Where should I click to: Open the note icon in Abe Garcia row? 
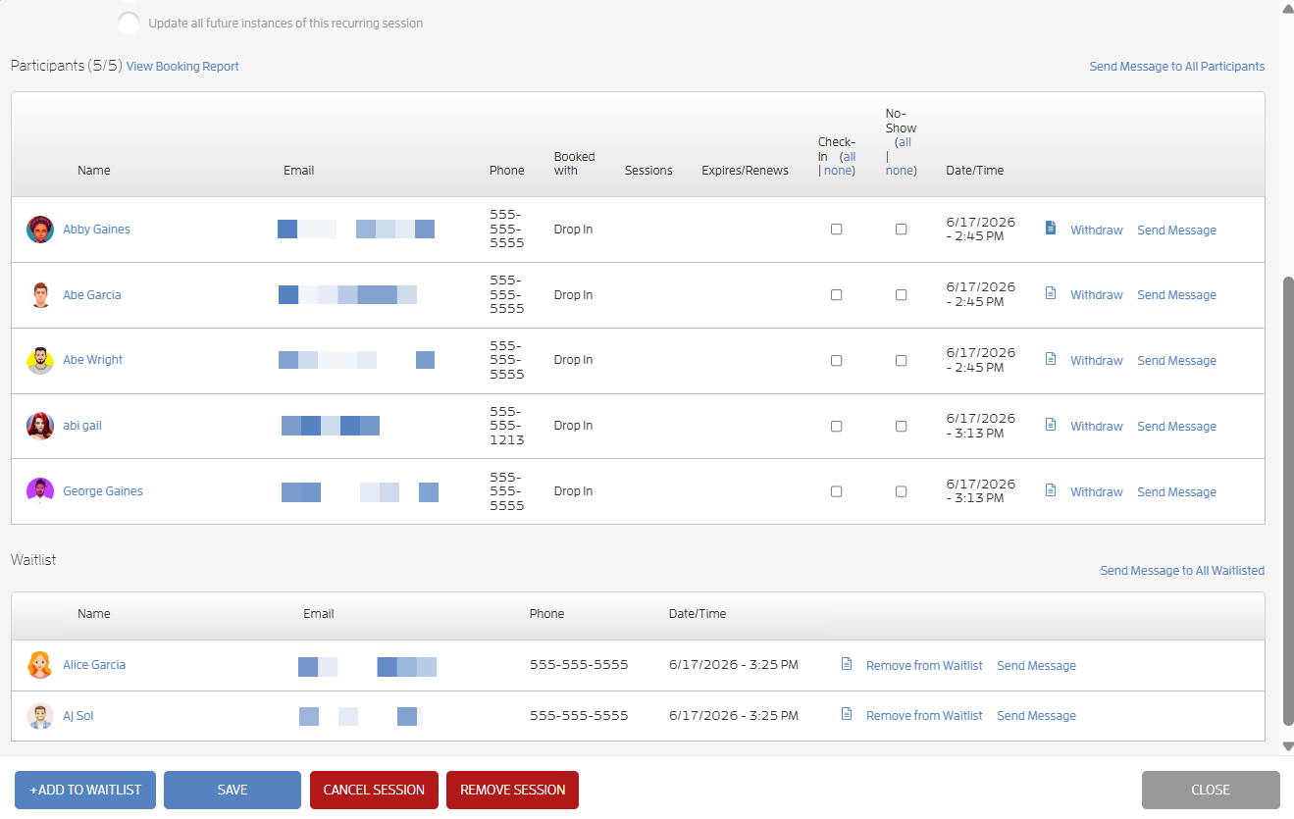tap(1051, 293)
